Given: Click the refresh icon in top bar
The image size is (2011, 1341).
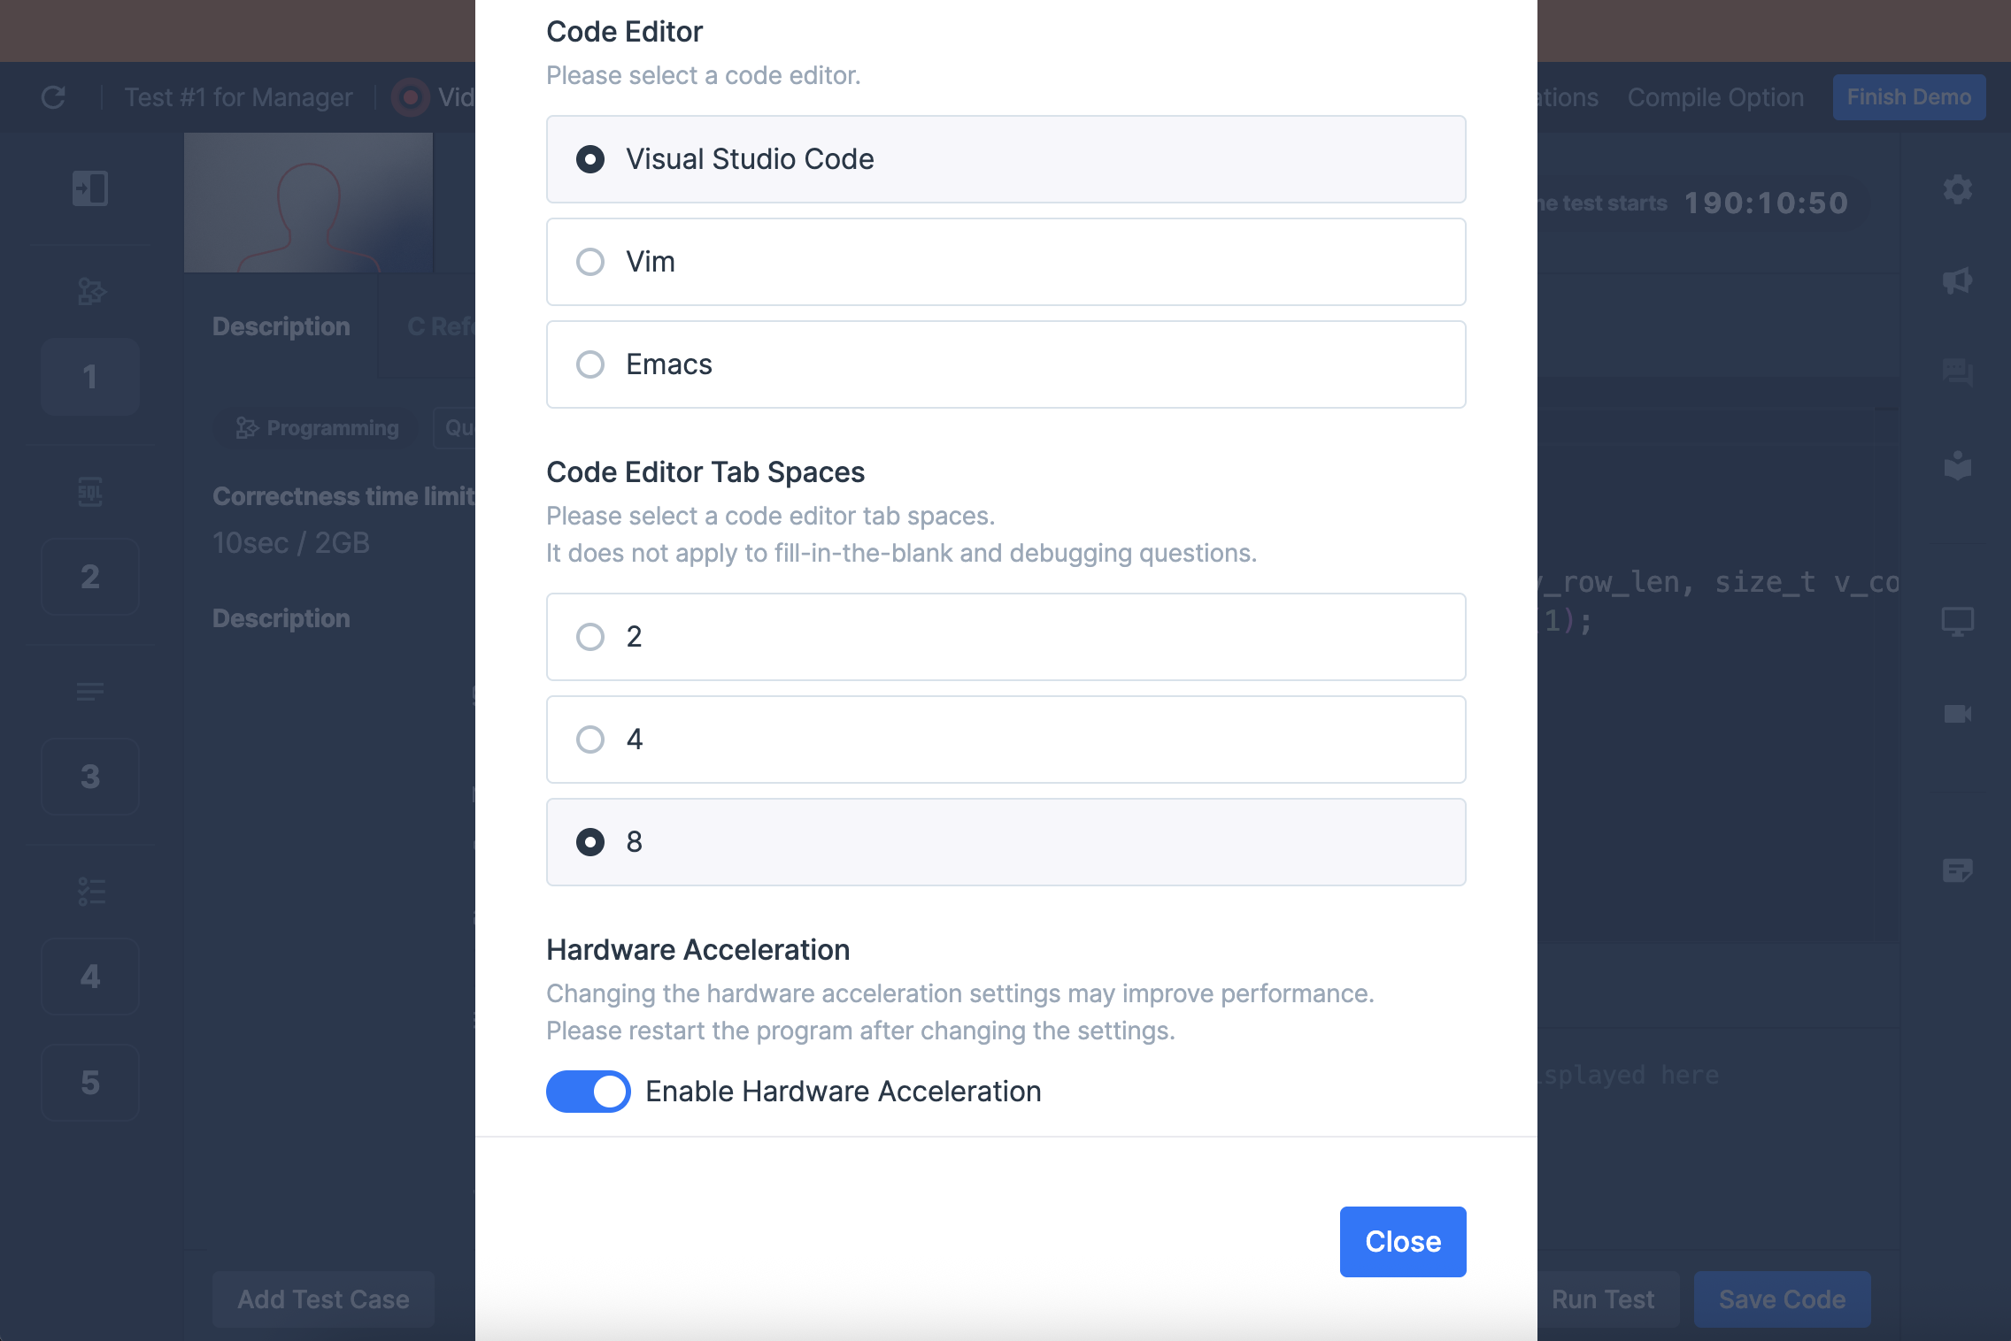Looking at the screenshot, I should click(53, 97).
